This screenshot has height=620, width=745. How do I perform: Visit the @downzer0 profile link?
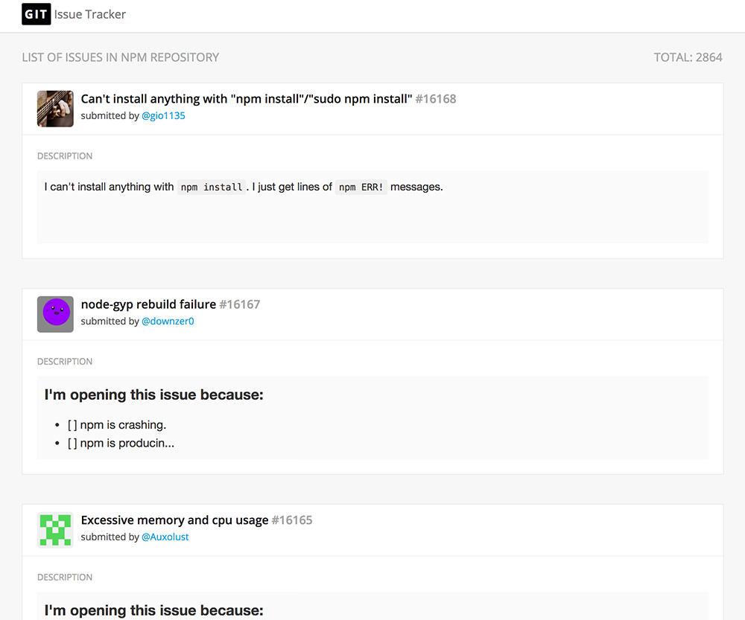click(x=168, y=322)
